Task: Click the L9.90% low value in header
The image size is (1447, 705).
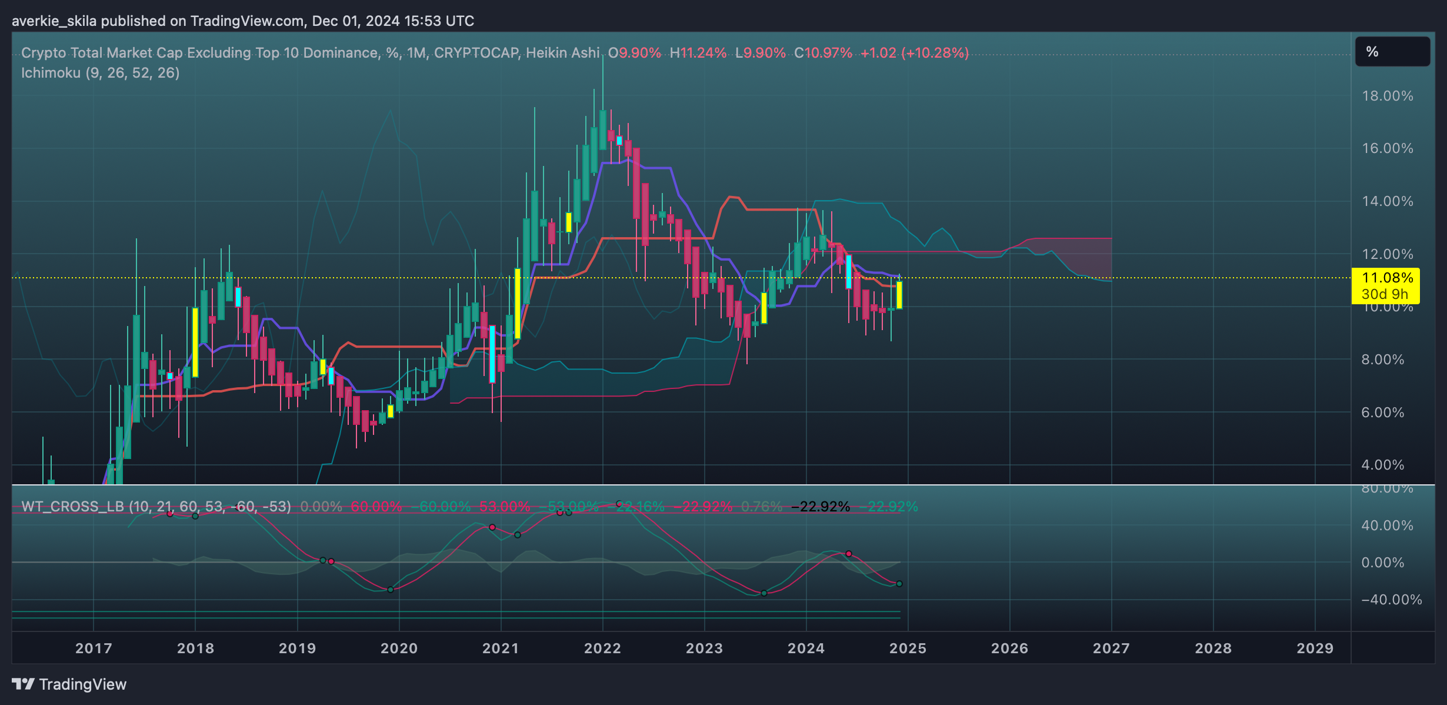Action: [761, 53]
